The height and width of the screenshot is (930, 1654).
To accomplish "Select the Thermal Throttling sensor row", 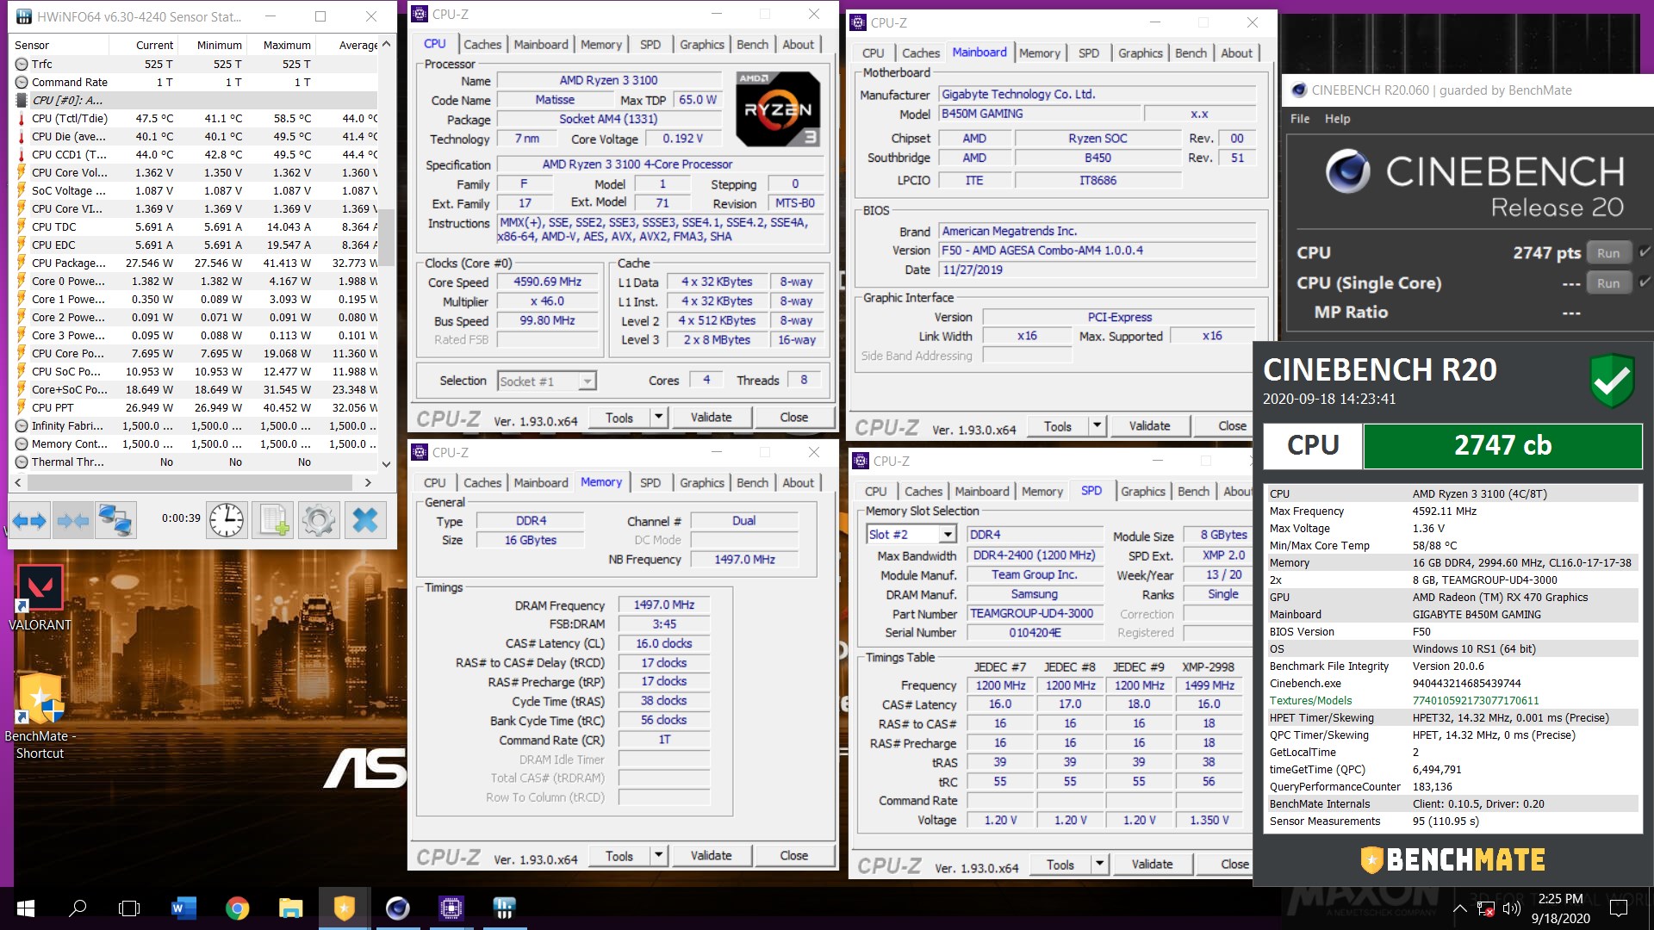I will coord(196,462).
